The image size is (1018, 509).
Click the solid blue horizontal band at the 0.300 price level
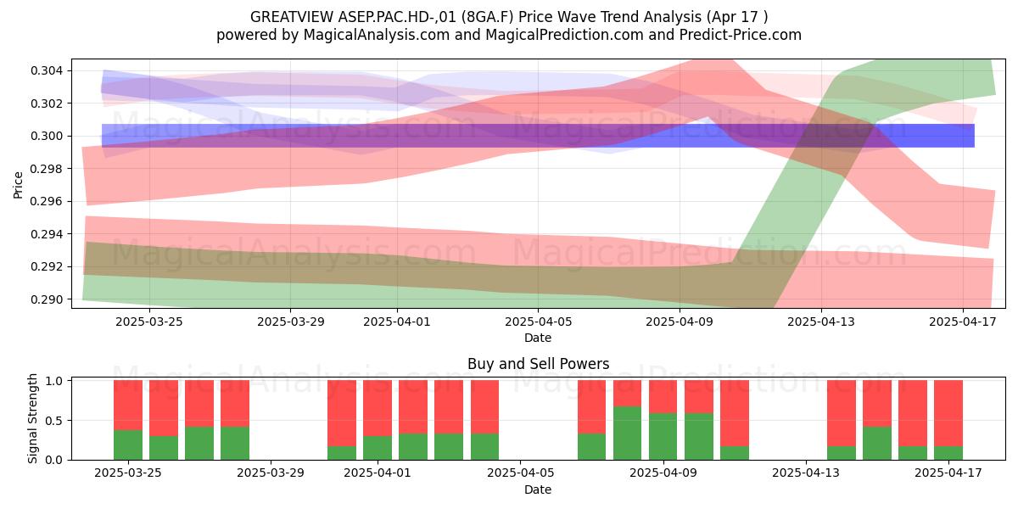538,136
